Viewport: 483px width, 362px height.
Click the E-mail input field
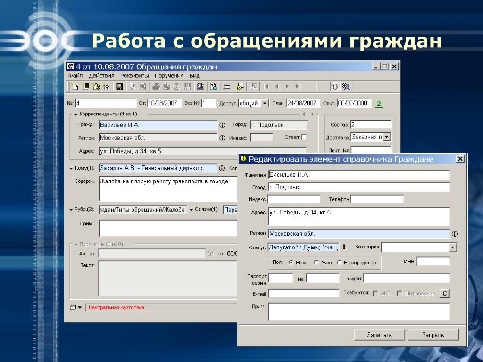304,294
